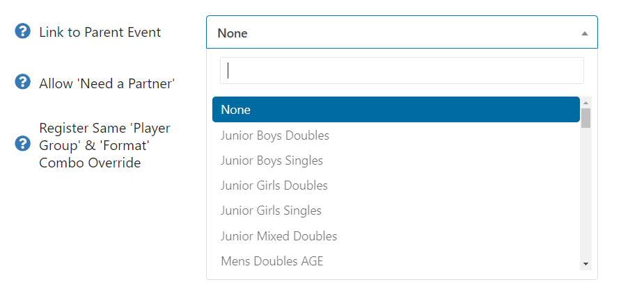Click the Register Same 'Player Group' label
The height and width of the screenshot is (289, 621).
pyautogui.click(x=104, y=145)
